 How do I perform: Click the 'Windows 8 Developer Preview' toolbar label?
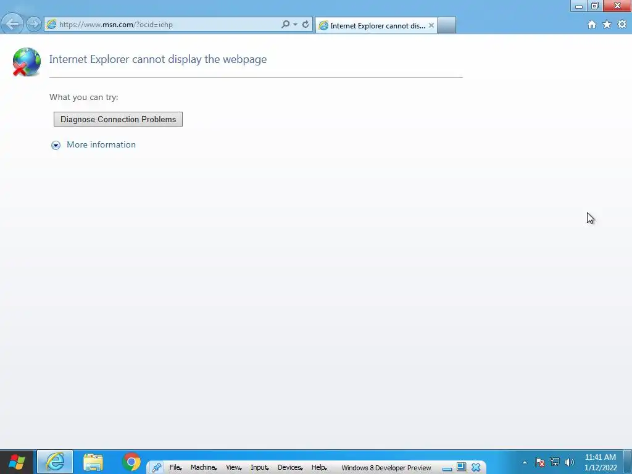point(386,468)
